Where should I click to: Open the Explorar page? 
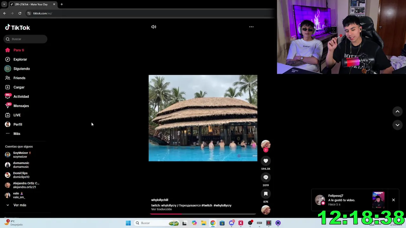pyautogui.click(x=16, y=59)
